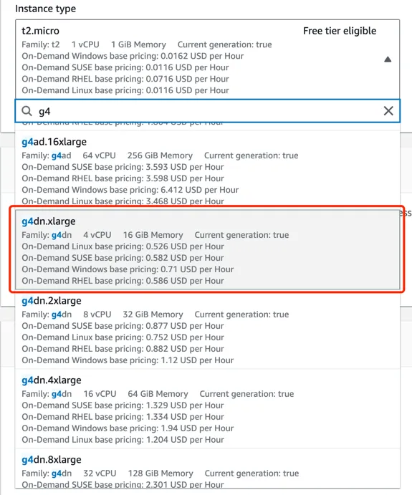Click g4dn.xlarge Windows base pricing line
The image size is (412, 495).
pyautogui.click(x=128, y=269)
